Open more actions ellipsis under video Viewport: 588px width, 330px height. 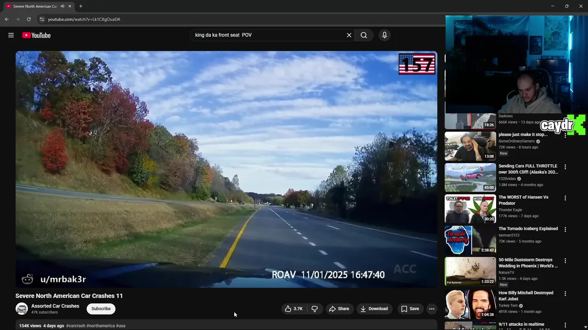432,309
